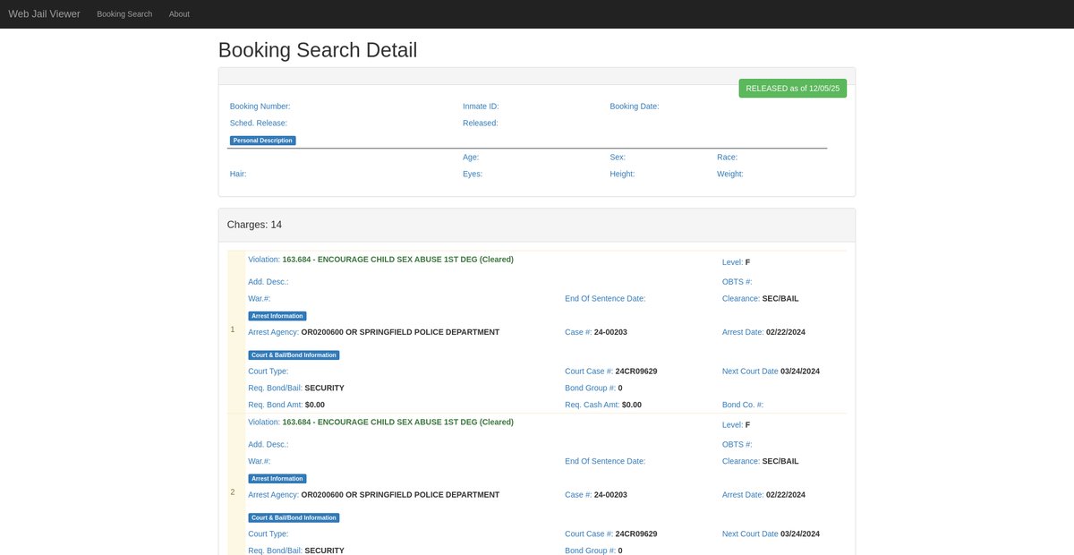Viewport: 1074px width, 555px height.
Task: Select charge 1 case number 24-00203
Action: [x=610, y=332]
